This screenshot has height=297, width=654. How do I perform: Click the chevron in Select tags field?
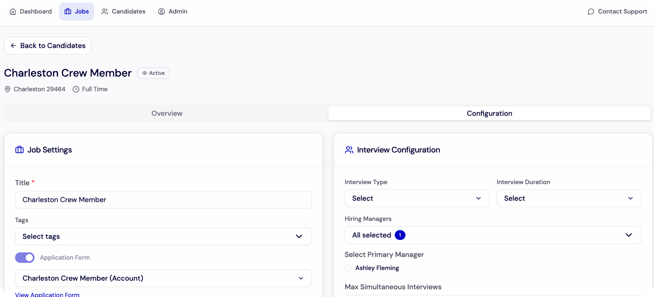coord(299,236)
